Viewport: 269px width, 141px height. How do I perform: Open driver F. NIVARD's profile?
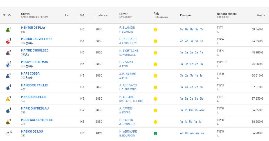coord(126,62)
